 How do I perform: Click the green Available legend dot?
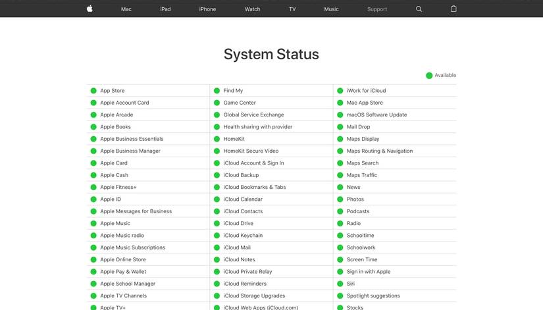coord(429,76)
